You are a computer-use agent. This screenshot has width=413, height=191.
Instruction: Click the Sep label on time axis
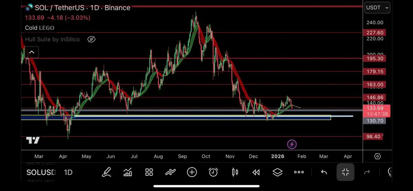(x=182, y=156)
